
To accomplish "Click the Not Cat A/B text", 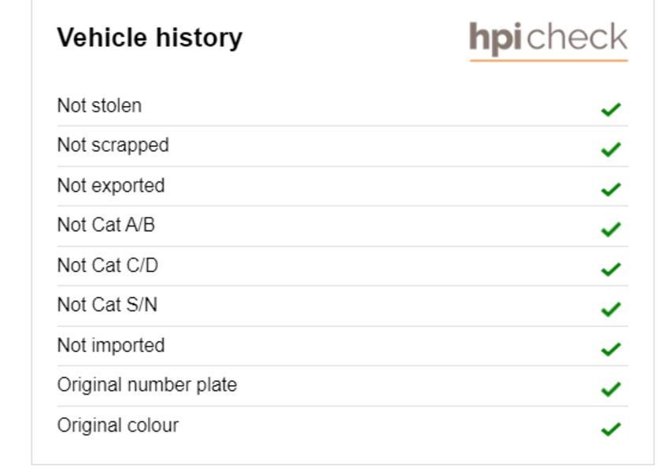I will tap(106, 225).
